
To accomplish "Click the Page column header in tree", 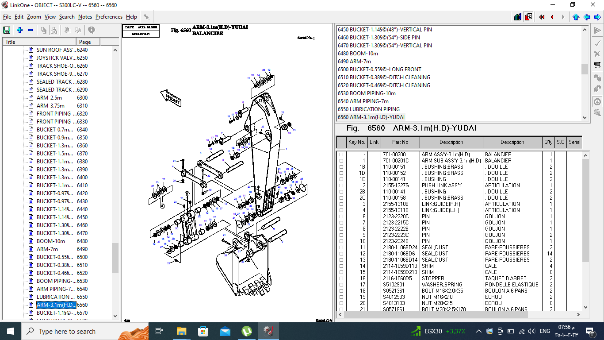I will click(x=88, y=42).
